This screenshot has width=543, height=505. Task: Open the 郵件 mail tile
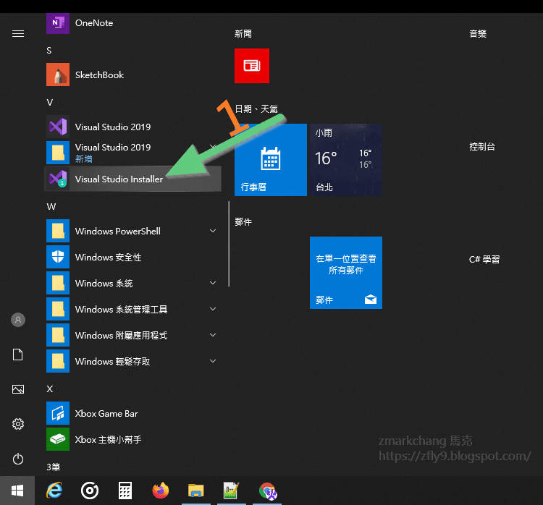click(x=346, y=273)
